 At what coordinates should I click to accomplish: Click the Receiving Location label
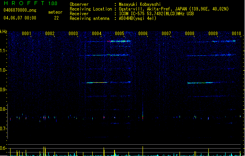tap(91, 9)
